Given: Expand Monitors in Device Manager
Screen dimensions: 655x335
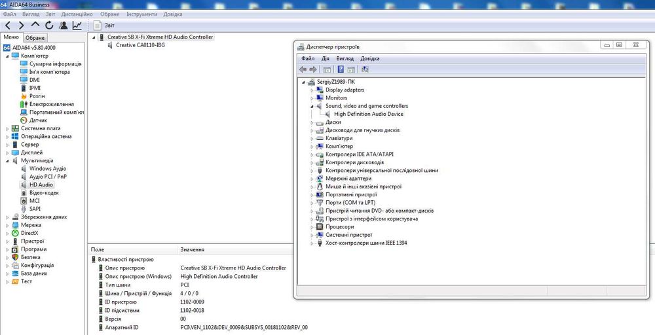Looking at the screenshot, I should point(312,98).
